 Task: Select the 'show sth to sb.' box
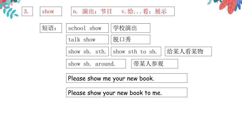click(136, 51)
